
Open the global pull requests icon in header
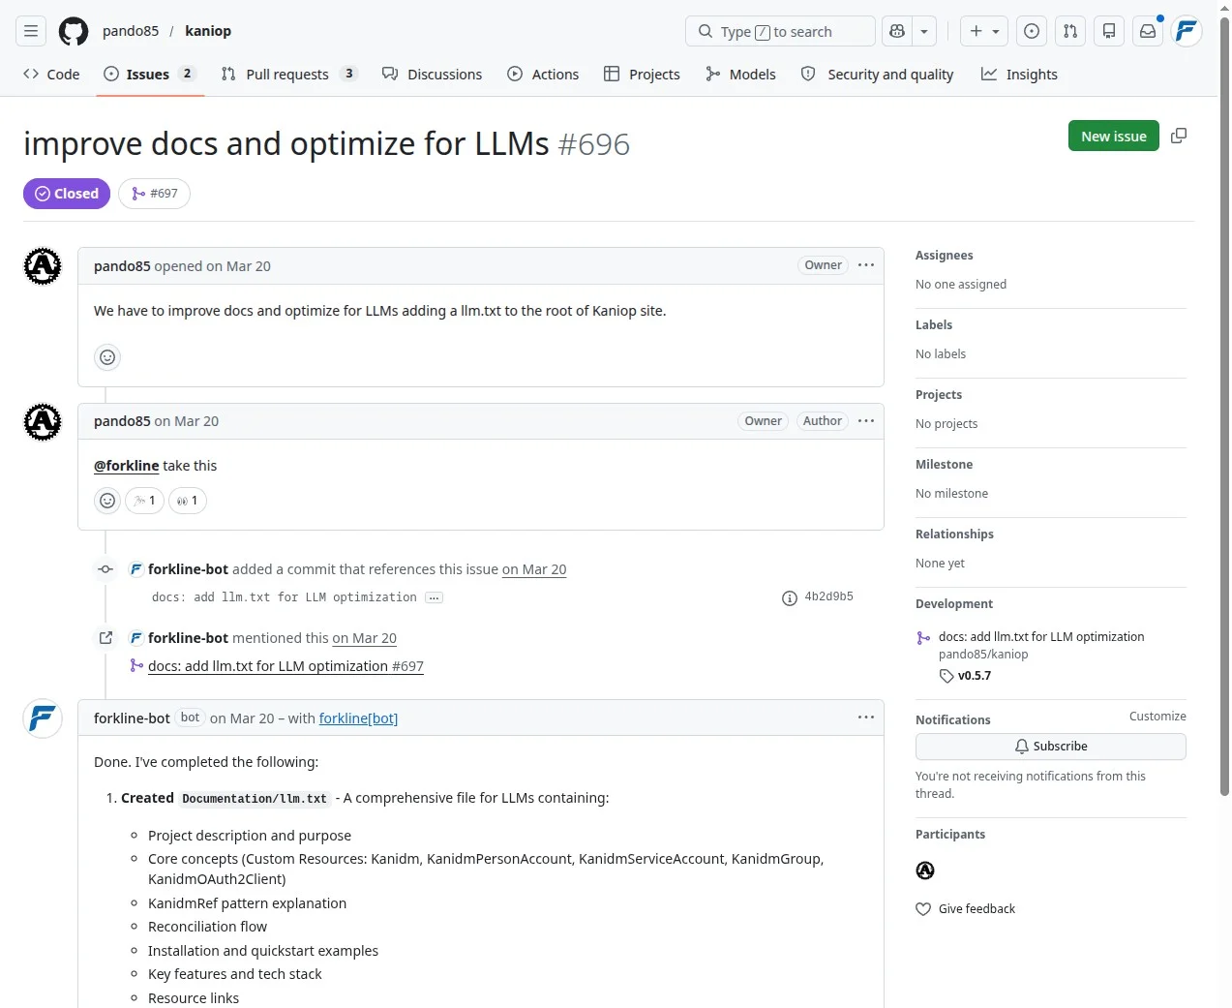1070,31
